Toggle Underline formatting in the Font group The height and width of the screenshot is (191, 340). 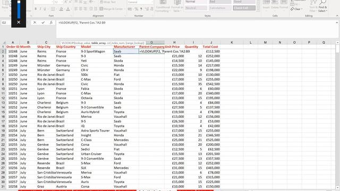tap(45, 9)
